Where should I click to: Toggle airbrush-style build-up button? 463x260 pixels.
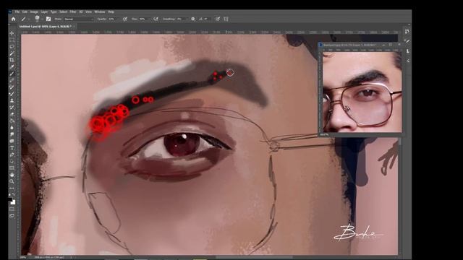pyautogui.click(x=156, y=19)
